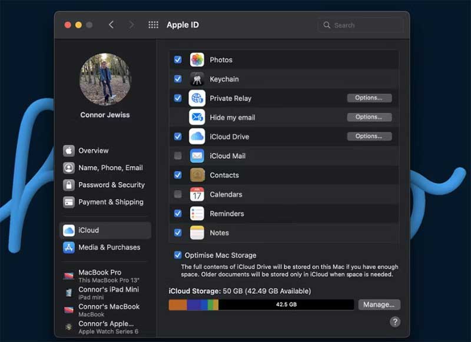Uncheck the Photos checkbox
Image resolution: width=471 pixels, height=342 pixels.
[178, 60]
